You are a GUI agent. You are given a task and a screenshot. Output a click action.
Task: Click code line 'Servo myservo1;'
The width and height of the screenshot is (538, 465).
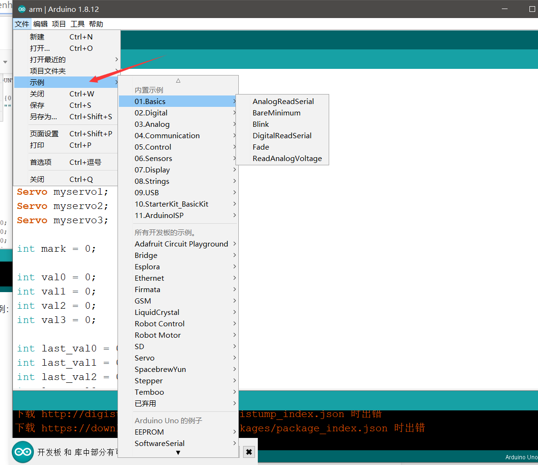coord(63,192)
